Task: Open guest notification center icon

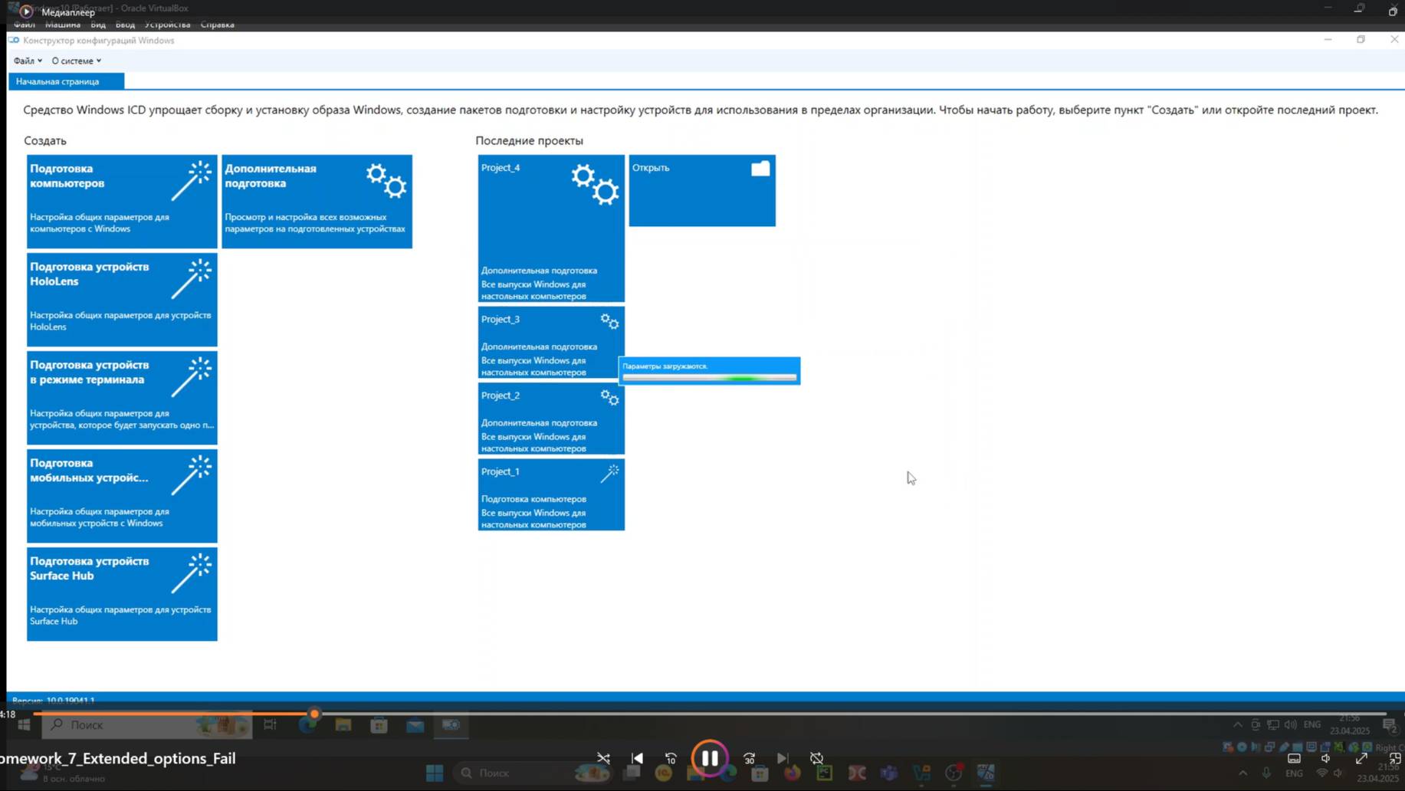Action: 1389,725
